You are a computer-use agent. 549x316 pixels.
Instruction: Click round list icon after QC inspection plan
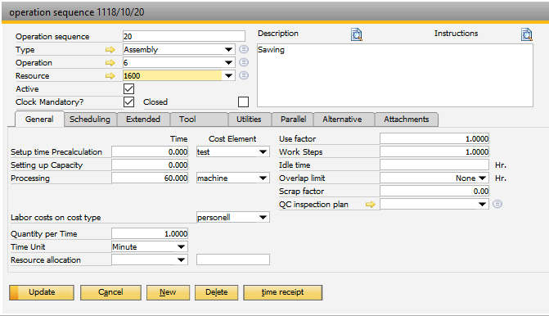[497, 204]
